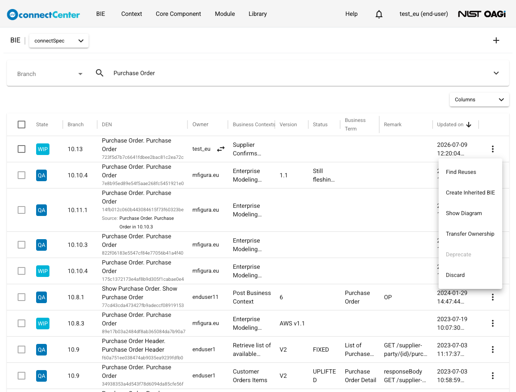Click QA badge in first 10.10.4 row

coord(41,175)
